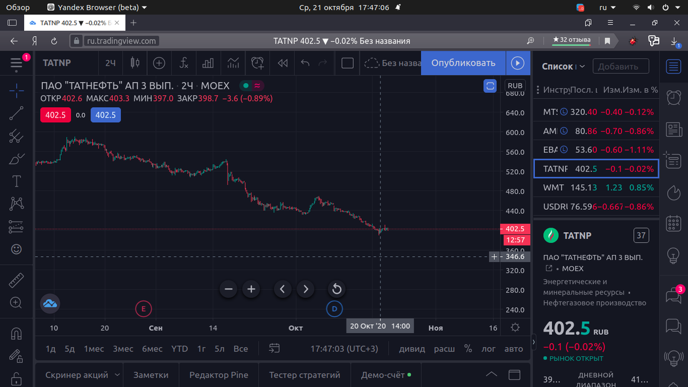Activate the zoom-in magnifier tool

coord(17,303)
